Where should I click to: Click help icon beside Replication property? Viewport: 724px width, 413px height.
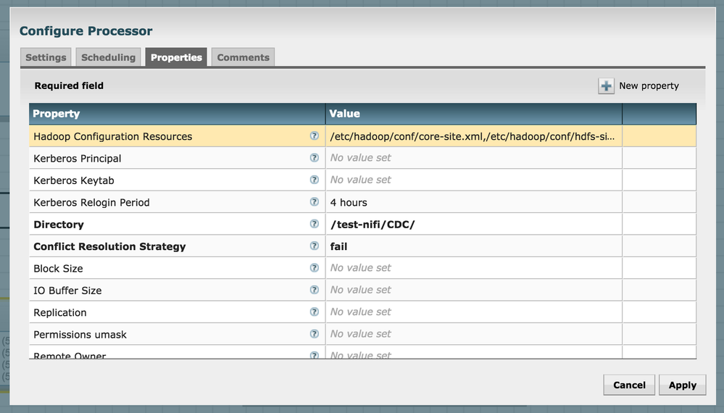315,312
